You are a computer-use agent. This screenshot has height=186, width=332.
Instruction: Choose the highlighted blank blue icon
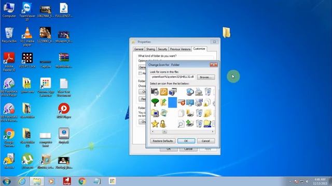point(172,102)
